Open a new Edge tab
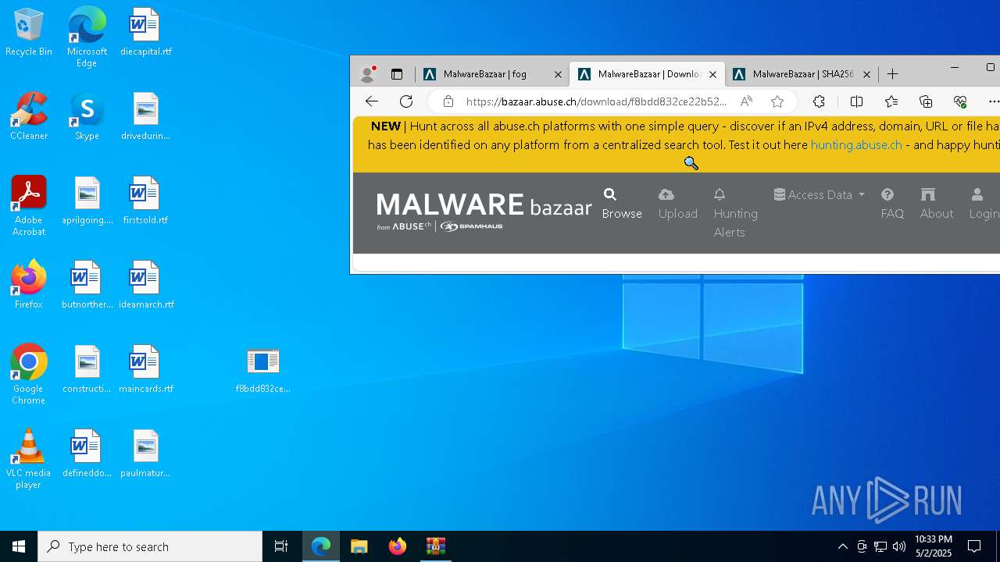The height and width of the screenshot is (562, 1000). (x=893, y=74)
